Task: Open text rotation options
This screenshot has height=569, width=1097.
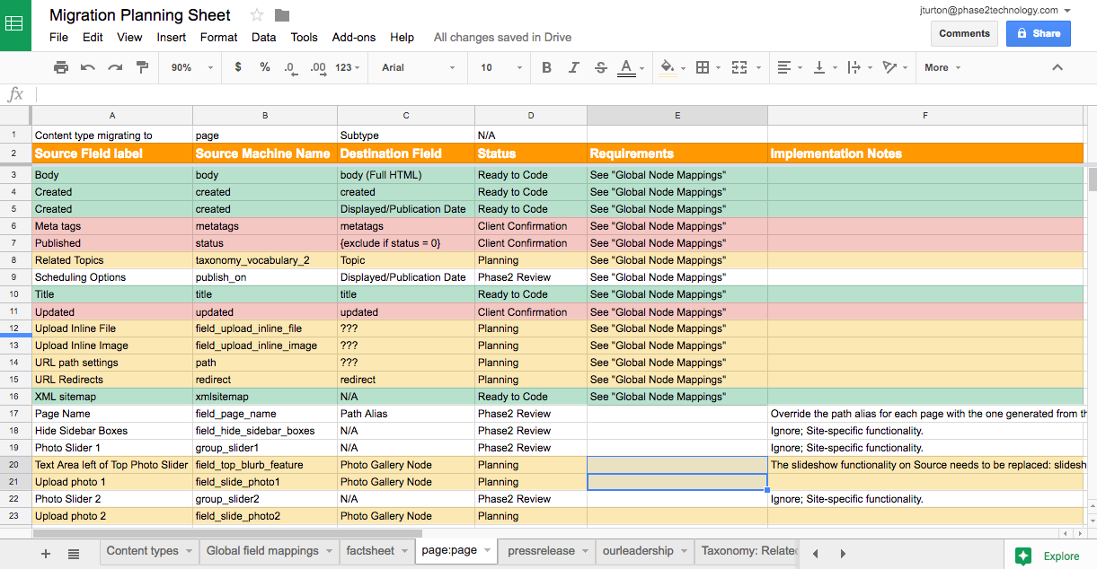Action: (x=889, y=67)
